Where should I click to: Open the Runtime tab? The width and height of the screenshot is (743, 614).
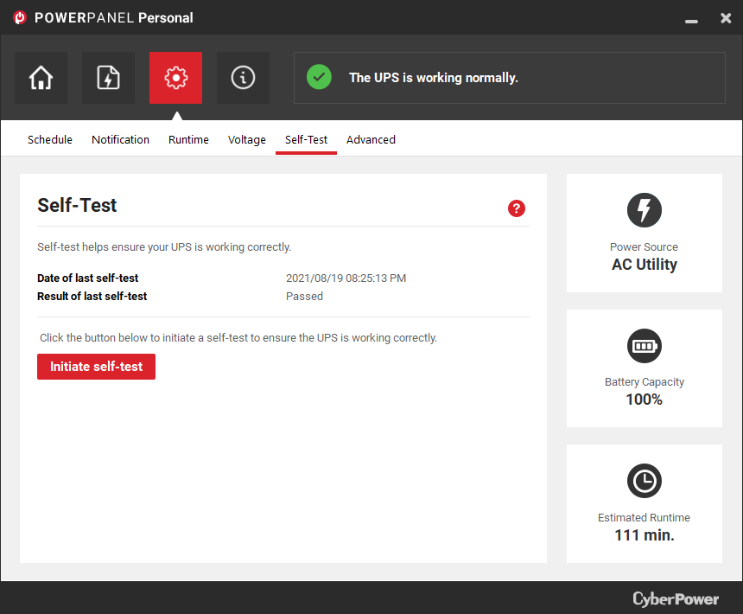(188, 140)
